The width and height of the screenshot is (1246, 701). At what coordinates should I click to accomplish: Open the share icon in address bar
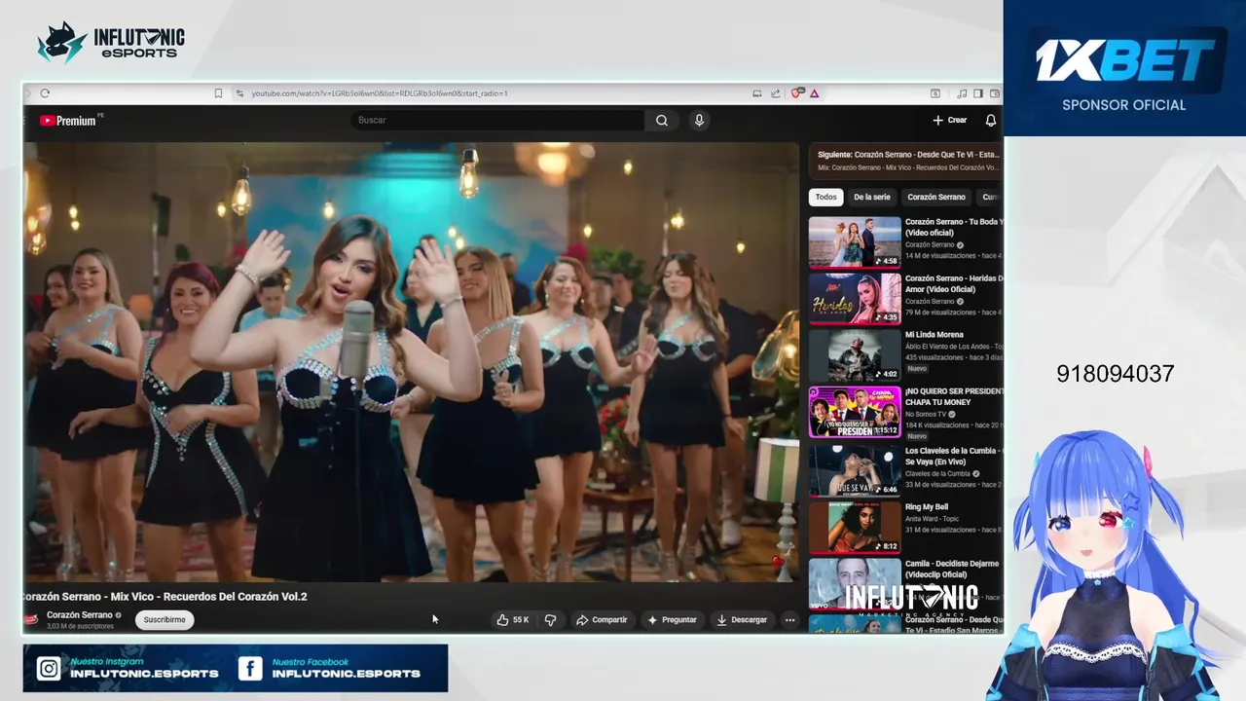tap(776, 93)
